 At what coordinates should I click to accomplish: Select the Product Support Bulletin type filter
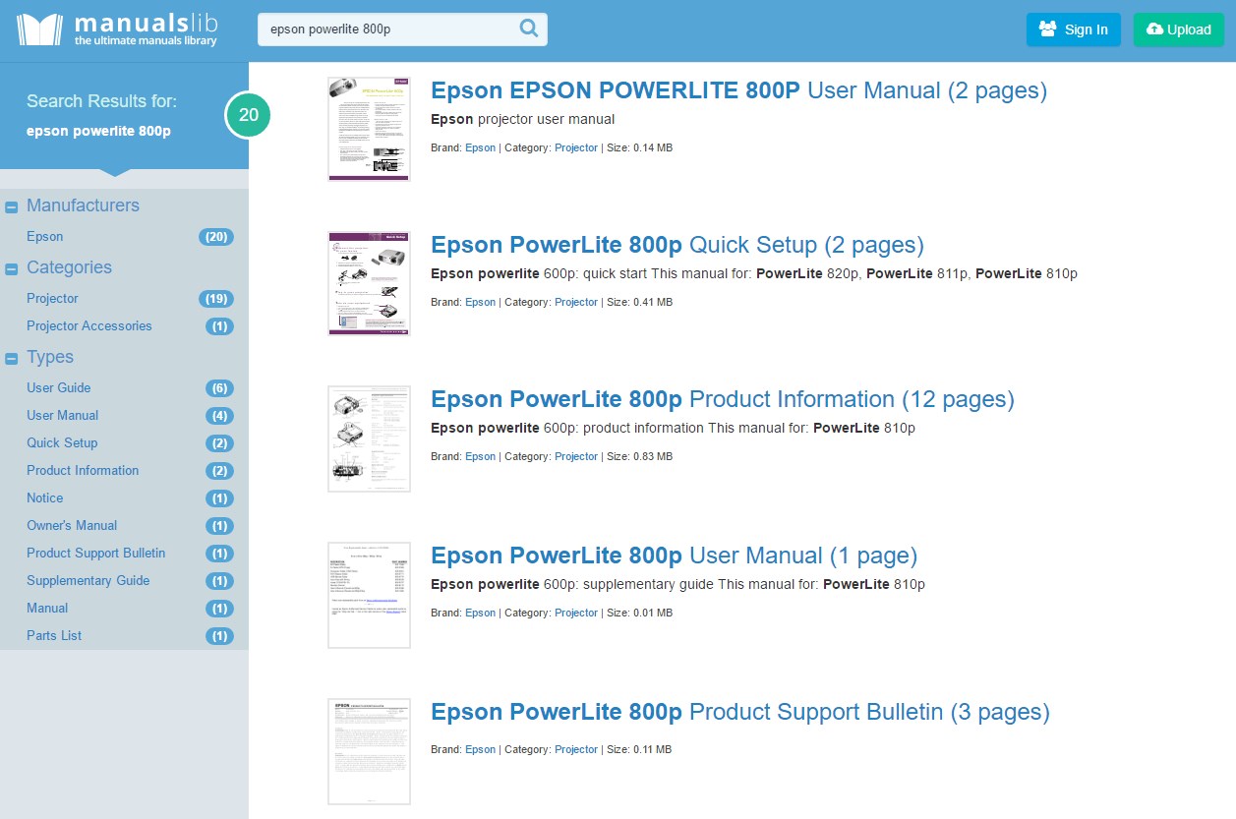click(96, 554)
